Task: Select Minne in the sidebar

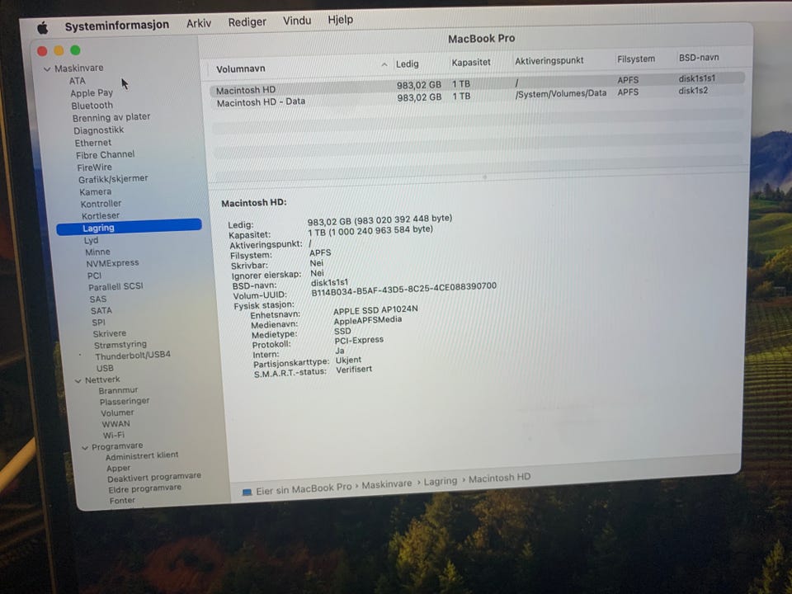Action: coord(97,252)
